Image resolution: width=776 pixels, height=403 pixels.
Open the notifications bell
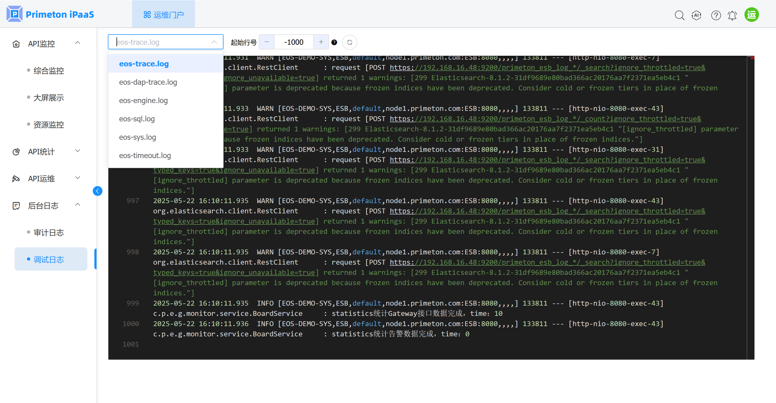tap(732, 15)
